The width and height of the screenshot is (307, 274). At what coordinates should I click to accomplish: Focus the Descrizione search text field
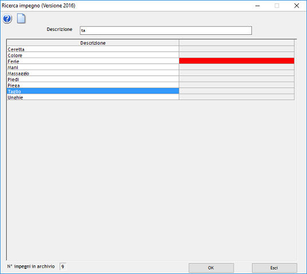pyautogui.click(x=166, y=30)
